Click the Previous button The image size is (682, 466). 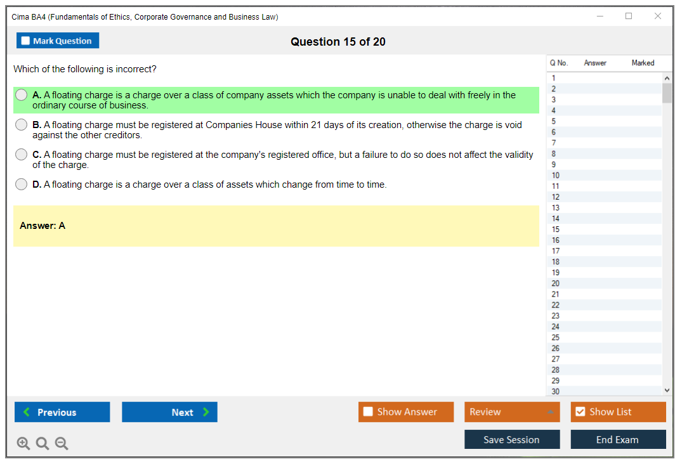click(x=62, y=412)
